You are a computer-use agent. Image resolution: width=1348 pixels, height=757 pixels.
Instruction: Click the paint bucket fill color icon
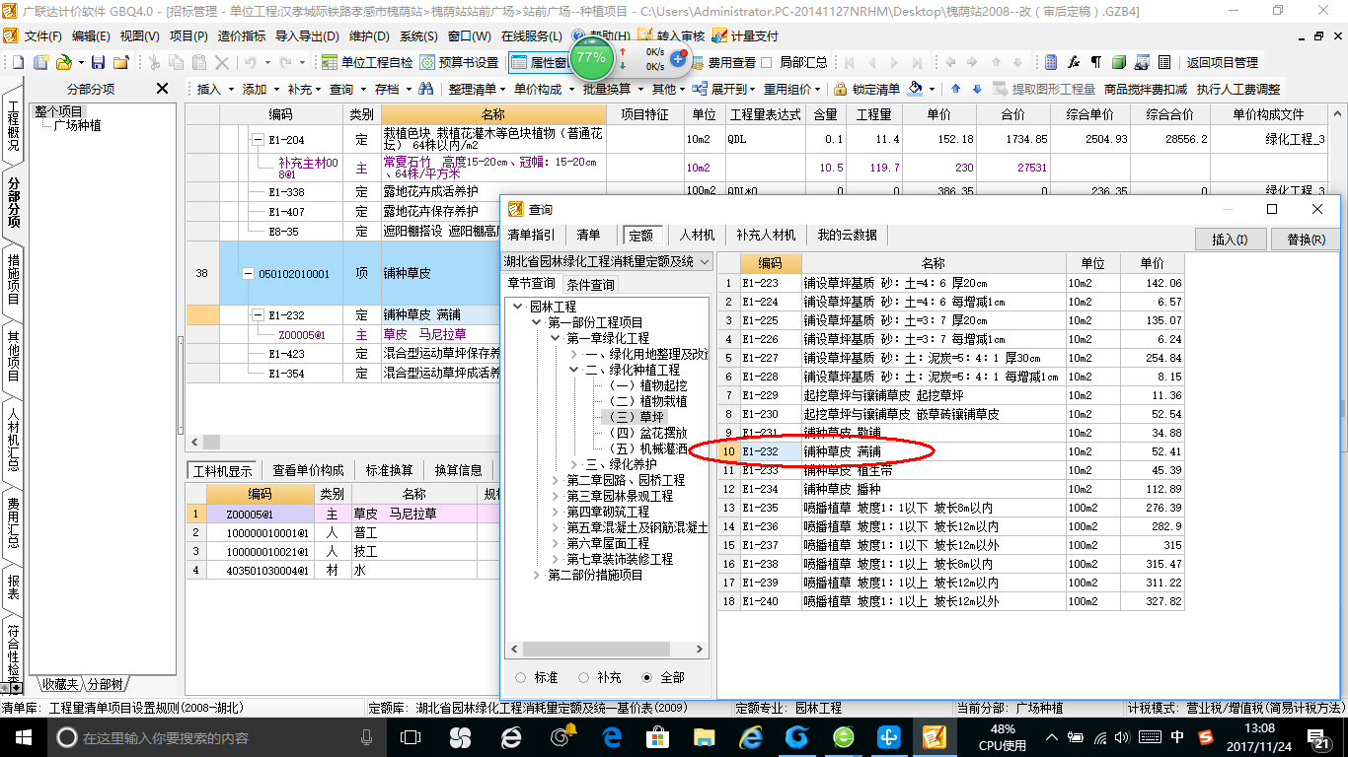pyautogui.click(x=916, y=89)
